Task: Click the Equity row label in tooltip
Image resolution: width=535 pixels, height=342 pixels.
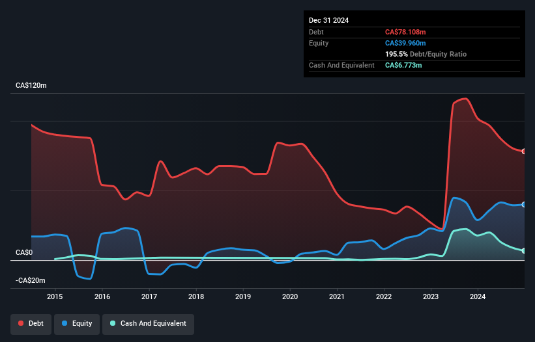Action: (319, 43)
